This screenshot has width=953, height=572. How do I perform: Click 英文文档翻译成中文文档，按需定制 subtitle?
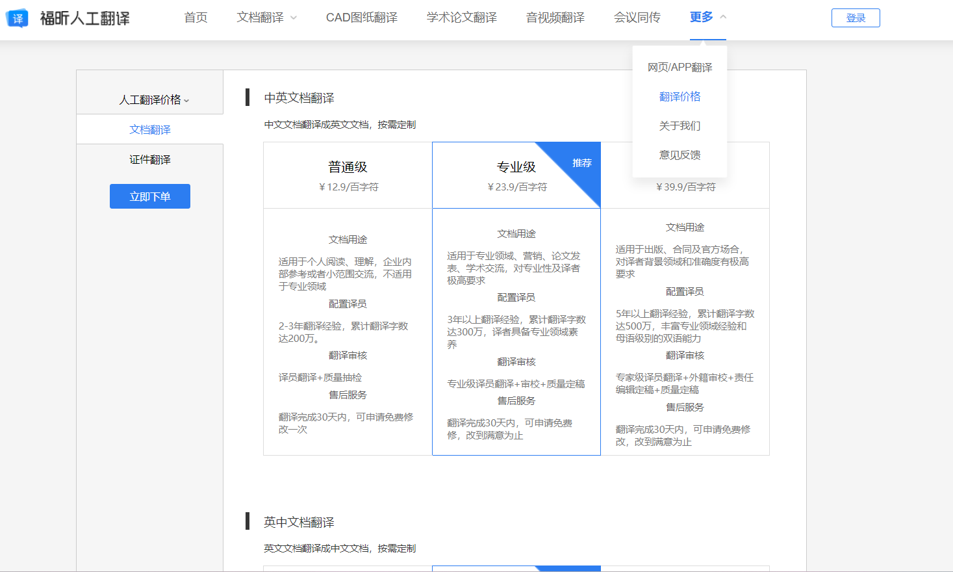[x=340, y=548]
